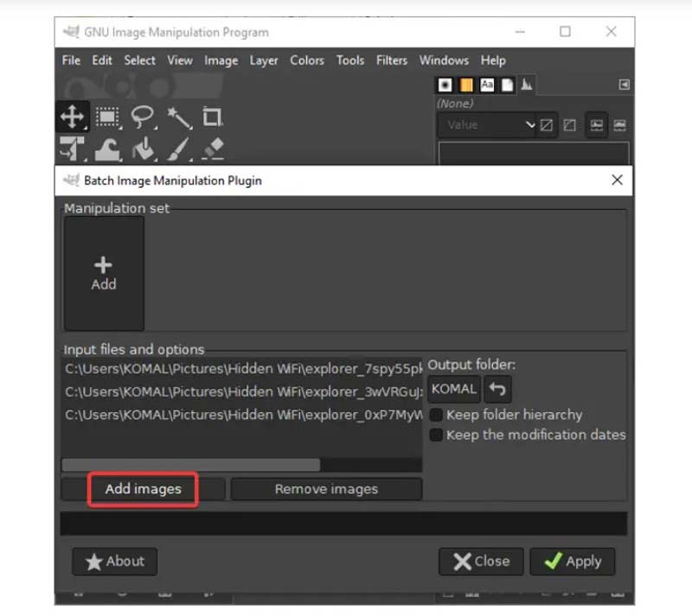Open the Tools menu
Viewport: 692px width, 616px height.
coord(350,60)
